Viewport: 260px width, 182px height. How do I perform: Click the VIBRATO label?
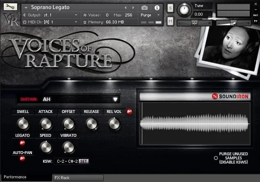coord(68,136)
